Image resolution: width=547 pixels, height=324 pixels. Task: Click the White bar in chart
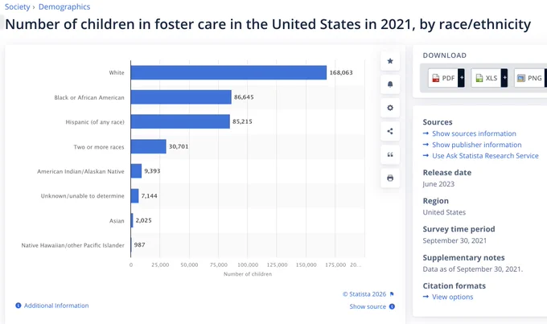point(228,72)
